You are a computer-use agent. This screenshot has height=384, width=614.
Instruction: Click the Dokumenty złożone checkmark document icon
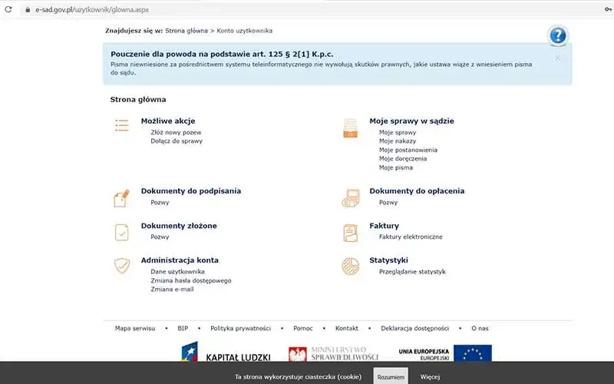click(122, 233)
